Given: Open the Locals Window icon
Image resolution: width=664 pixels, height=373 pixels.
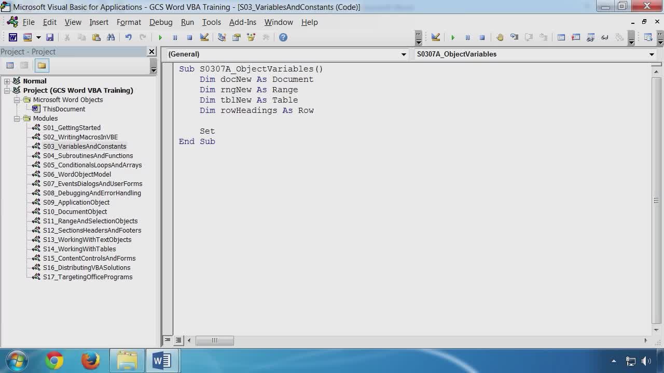Looking at the screenshot, I should pos(561,37).
